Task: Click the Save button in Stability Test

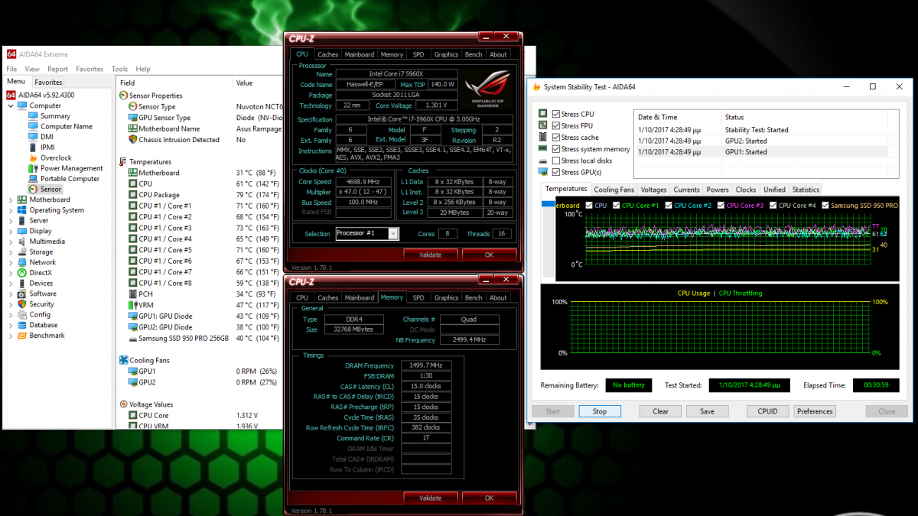Action: (707, 411)
